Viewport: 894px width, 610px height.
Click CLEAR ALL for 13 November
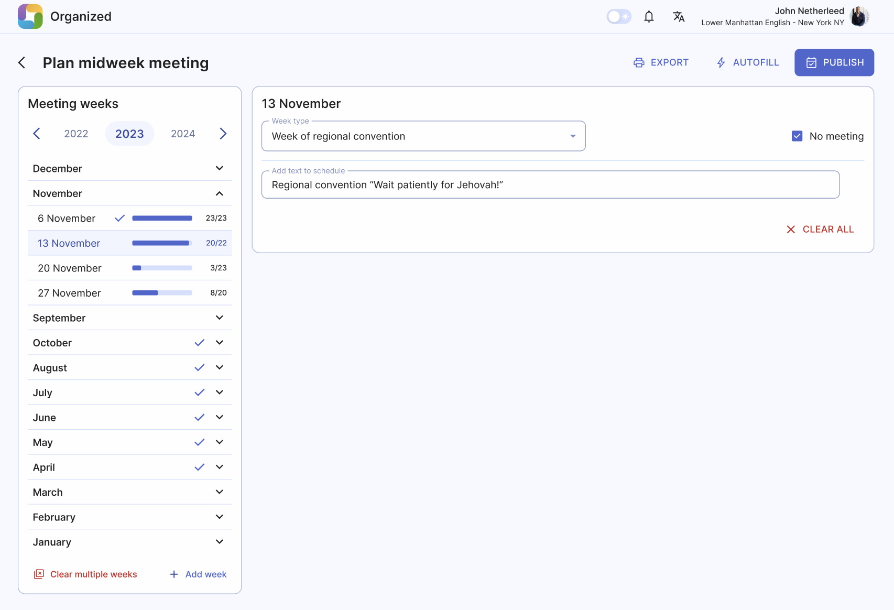(821, 229)
